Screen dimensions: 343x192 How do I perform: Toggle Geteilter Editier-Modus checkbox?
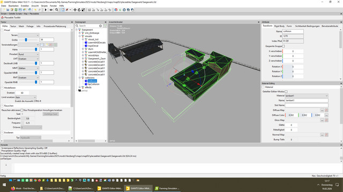pos(286,91)
